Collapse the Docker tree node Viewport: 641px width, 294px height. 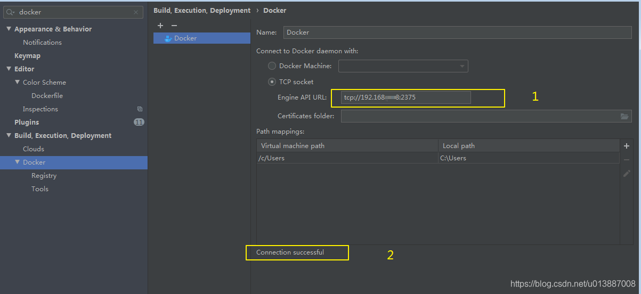(18, 162)
